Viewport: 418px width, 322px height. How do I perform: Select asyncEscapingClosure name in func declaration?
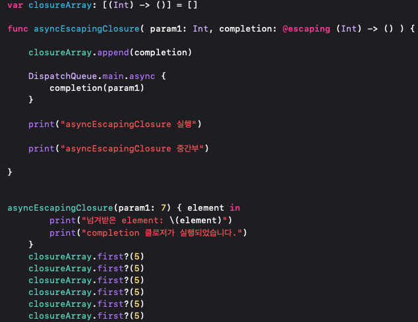(x=86, y=29)
